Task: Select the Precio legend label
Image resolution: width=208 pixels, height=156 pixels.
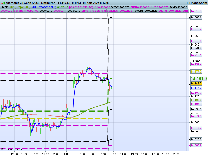Action: [x=4, y=7]
